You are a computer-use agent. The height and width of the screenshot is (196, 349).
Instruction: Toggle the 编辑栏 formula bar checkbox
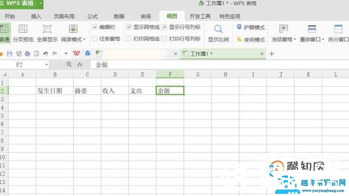[95, 27]
